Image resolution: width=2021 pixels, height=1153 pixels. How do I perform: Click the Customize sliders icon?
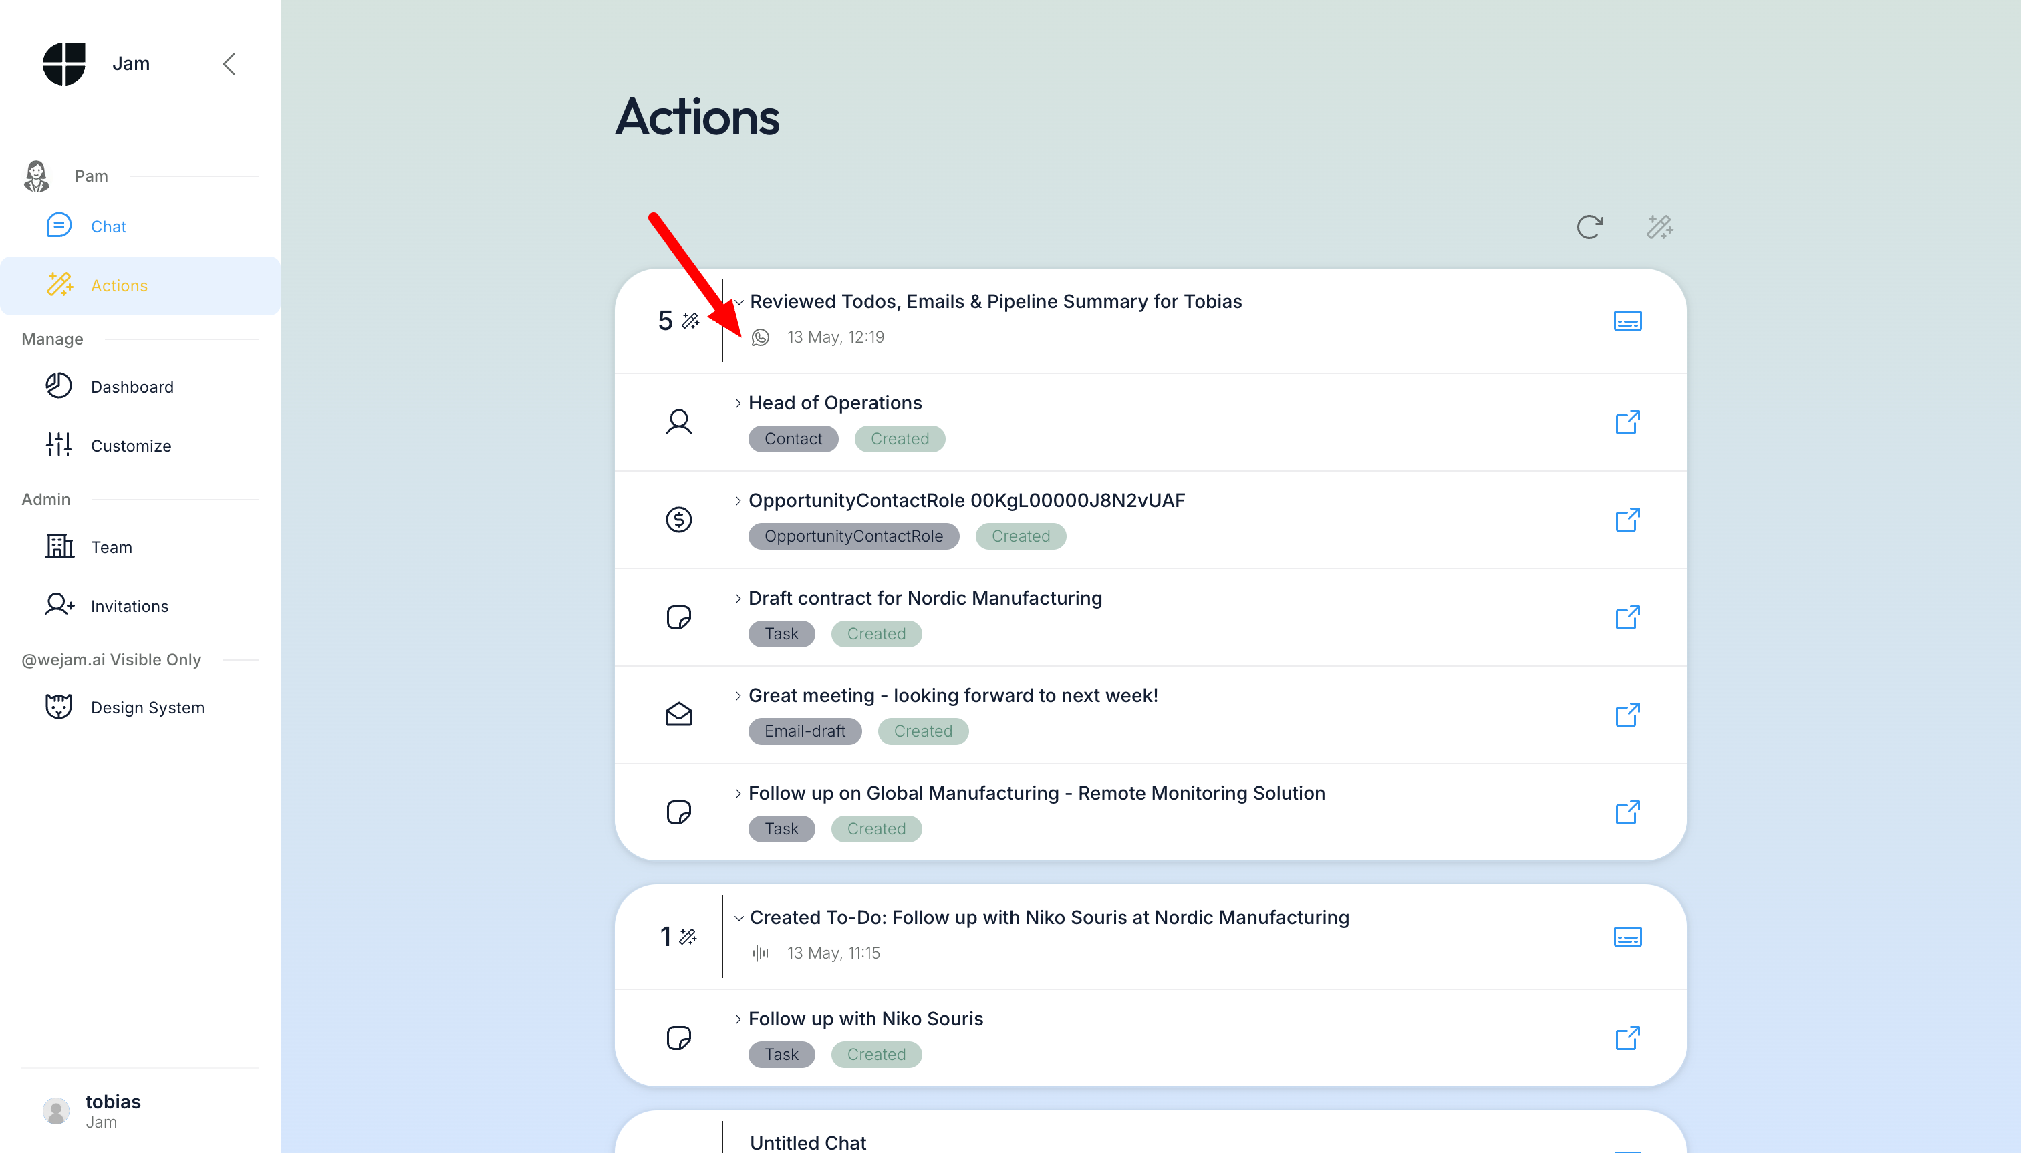59,444
